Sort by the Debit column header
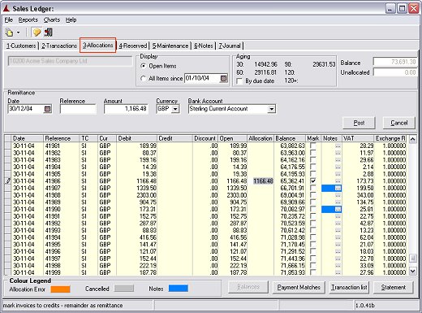422x313 pixels. [136, 138]
